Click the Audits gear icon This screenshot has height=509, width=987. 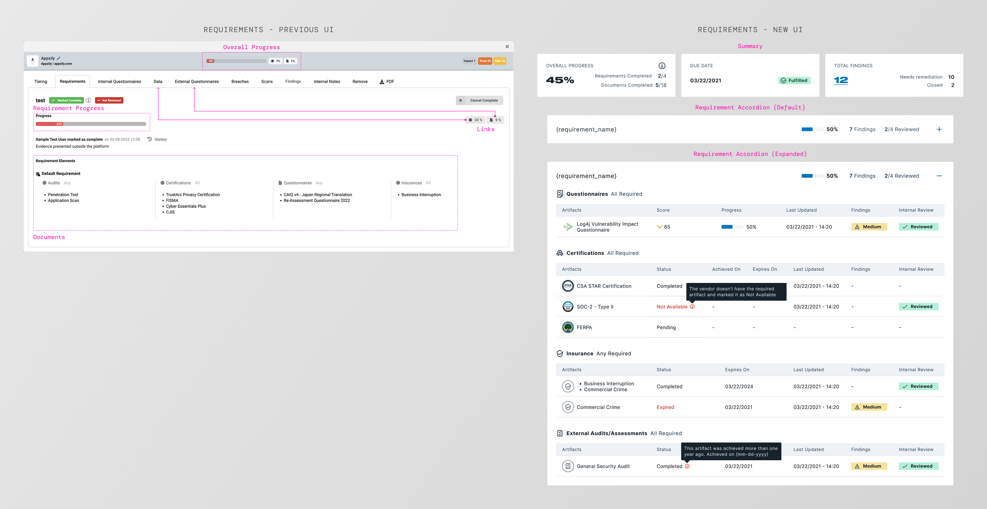click(x=44, y=183)
